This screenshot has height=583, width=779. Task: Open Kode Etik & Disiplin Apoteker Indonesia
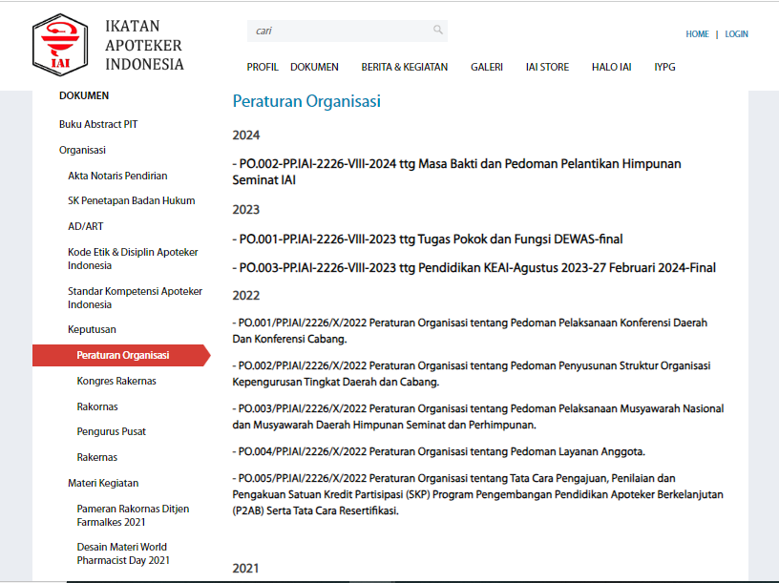coord(133,259)
